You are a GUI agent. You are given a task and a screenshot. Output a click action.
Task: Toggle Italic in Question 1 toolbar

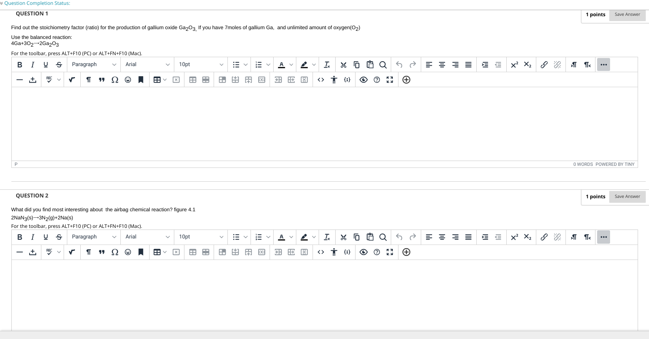tap(32, 64)
